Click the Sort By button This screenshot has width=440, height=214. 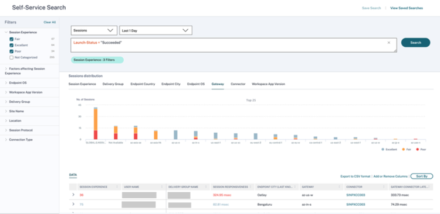coord(422,176)
